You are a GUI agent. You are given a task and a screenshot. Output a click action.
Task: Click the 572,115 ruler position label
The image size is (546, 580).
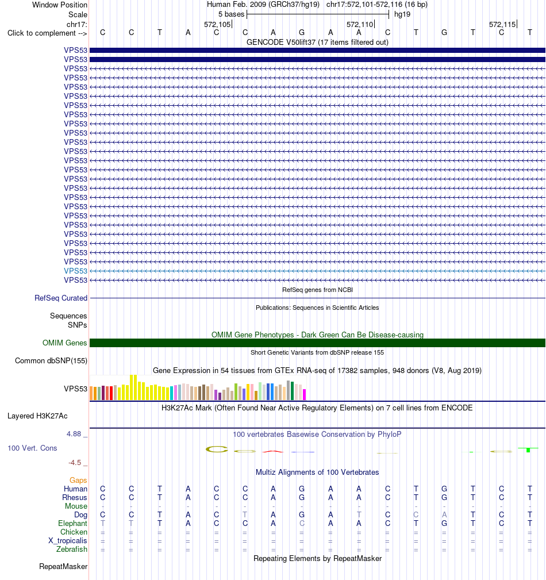[502, 24]
